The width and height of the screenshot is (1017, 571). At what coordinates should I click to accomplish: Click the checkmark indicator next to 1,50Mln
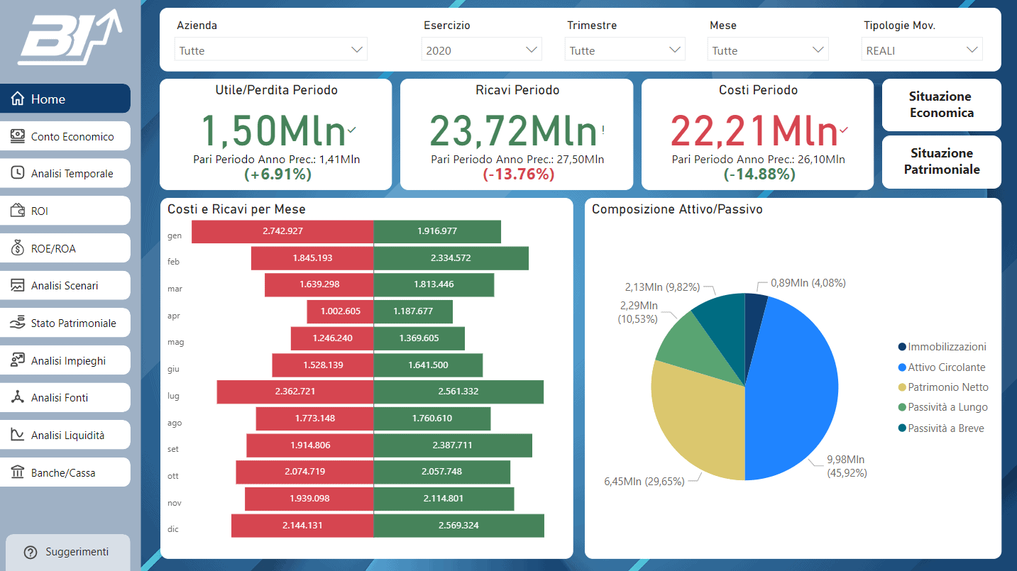coord(352,130)
